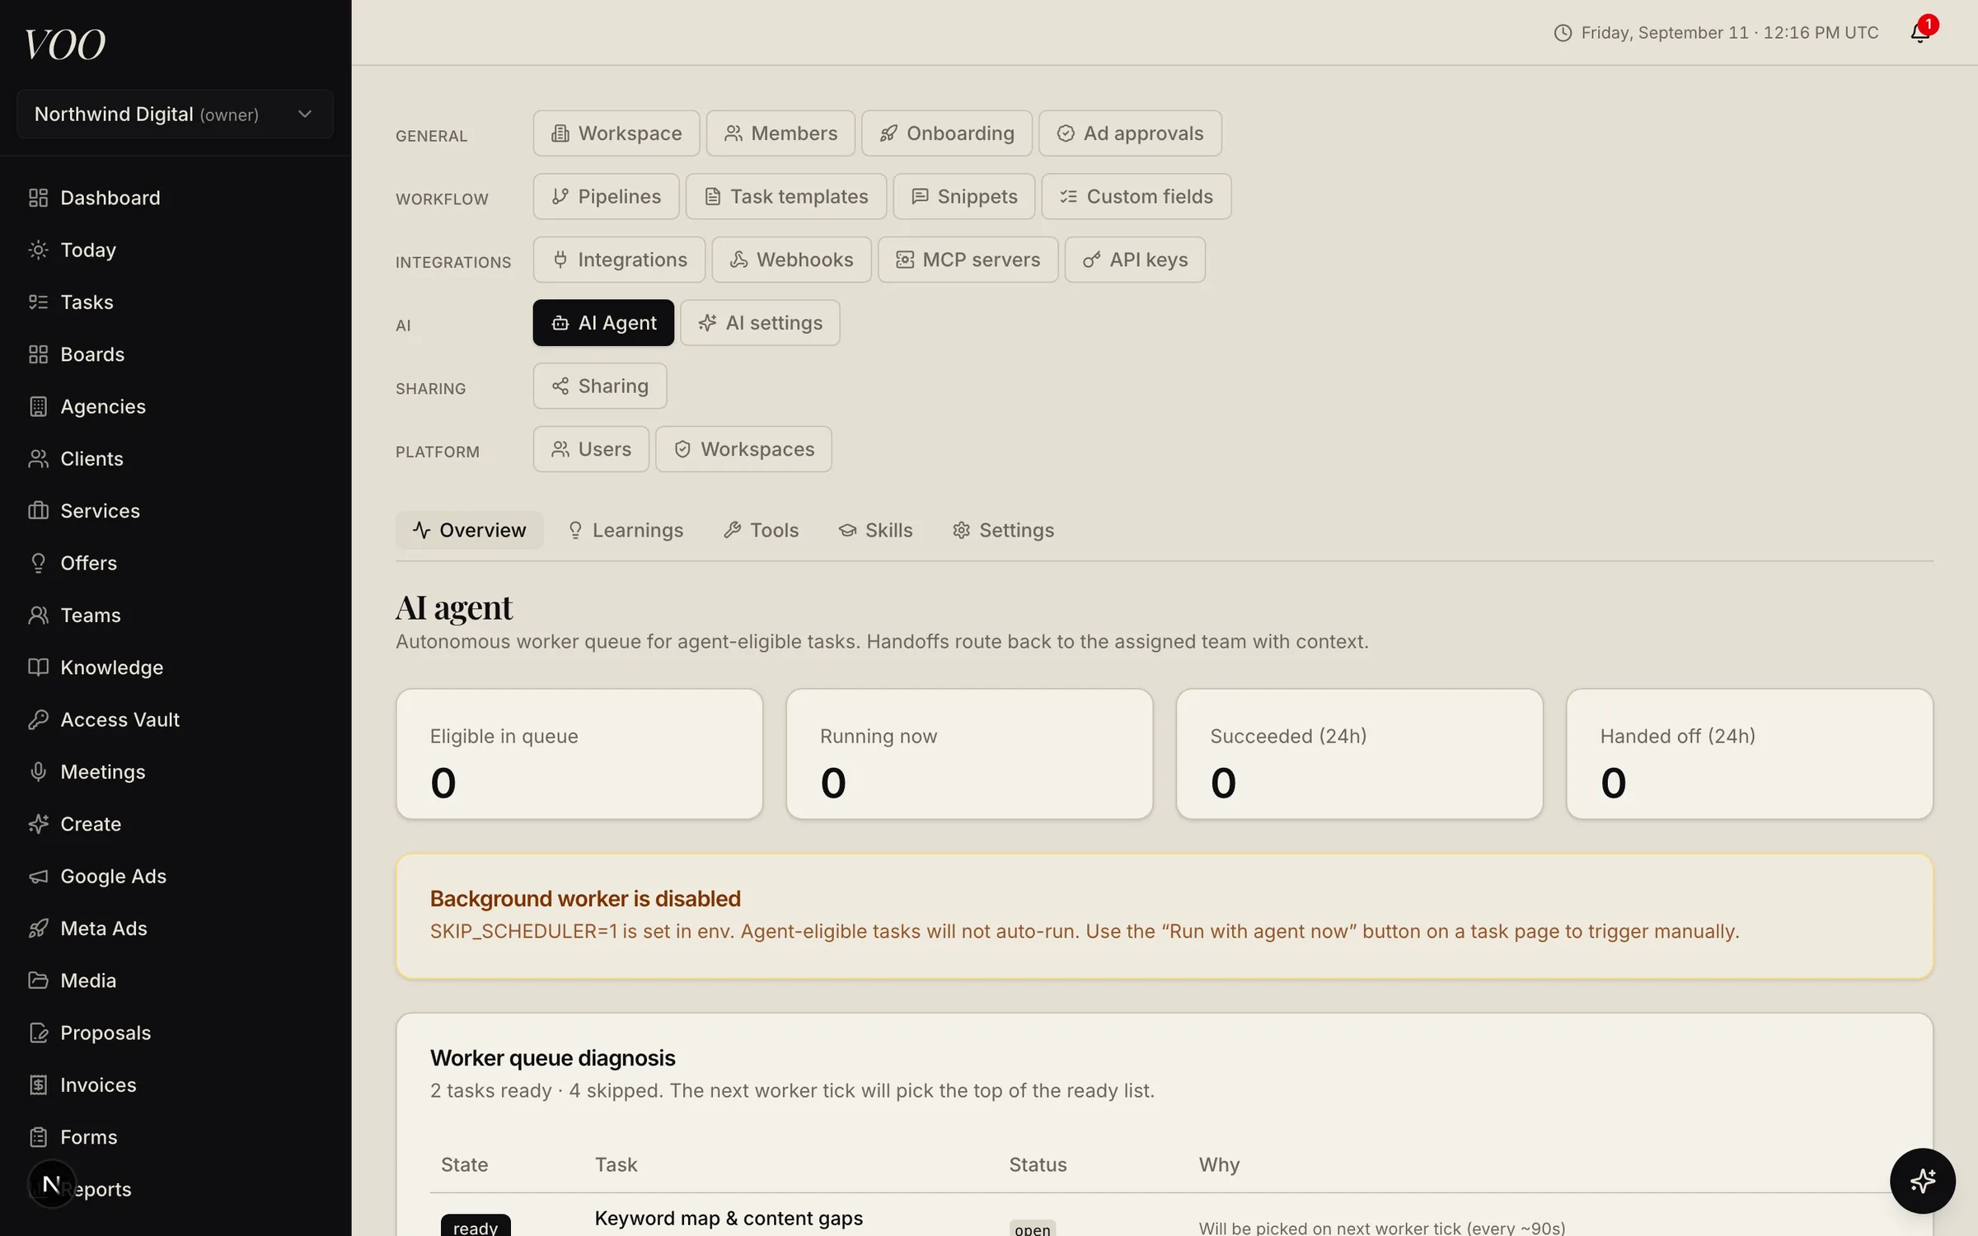
Task: Open platform Workspaces
Action: [743, 449]
